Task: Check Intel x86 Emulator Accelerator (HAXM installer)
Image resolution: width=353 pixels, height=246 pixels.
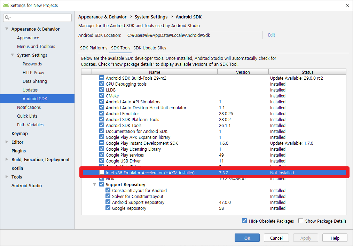Action: point(102,172)
